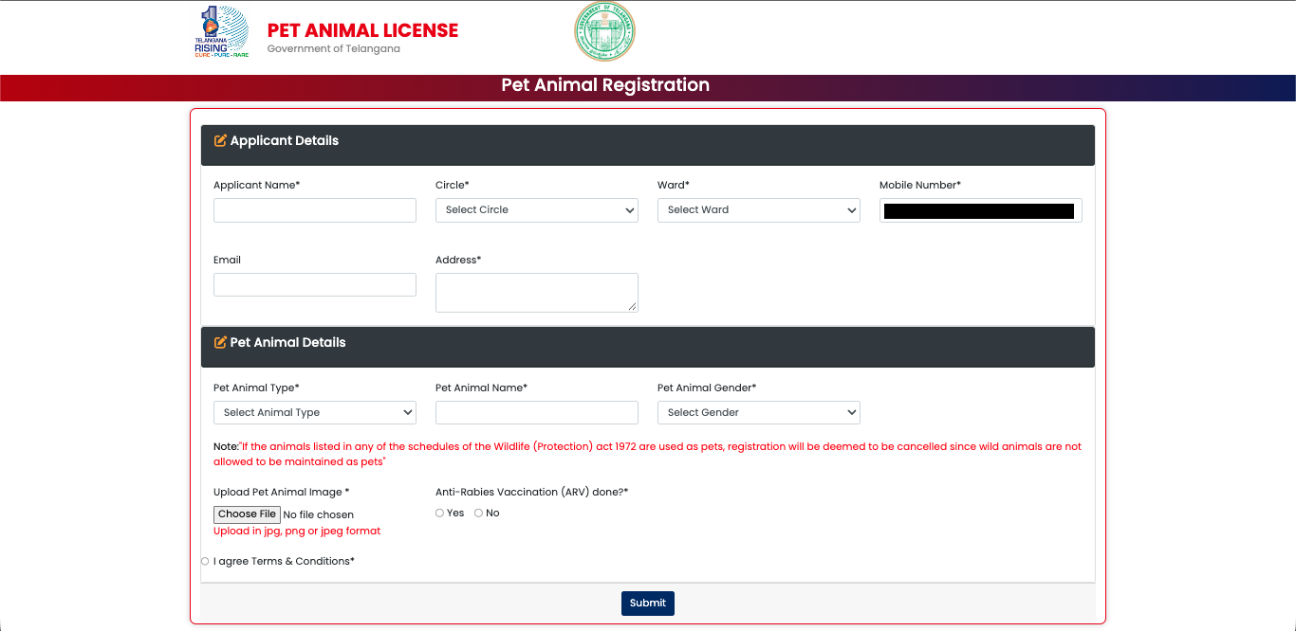Click the Telangana Rising logo
The width and height of the screenshot is (1296, 631).
click(x=221, y=32)
